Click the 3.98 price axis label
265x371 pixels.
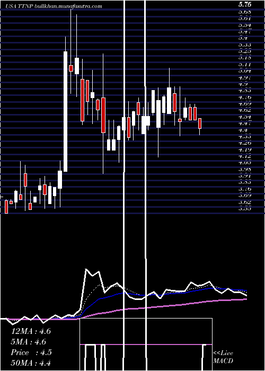[x=245, y=169]
